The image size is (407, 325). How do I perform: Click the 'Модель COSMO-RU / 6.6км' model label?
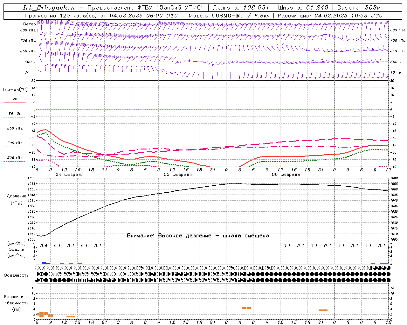click(x=229, y=16)
